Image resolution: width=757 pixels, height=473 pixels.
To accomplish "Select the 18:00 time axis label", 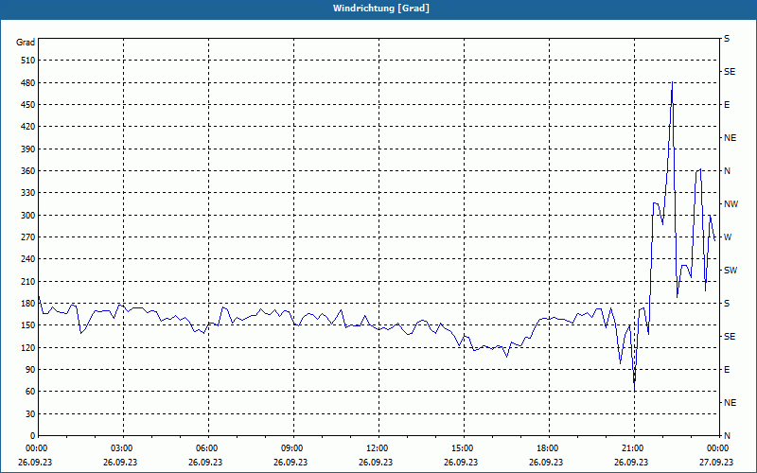I will coord(548,448).
